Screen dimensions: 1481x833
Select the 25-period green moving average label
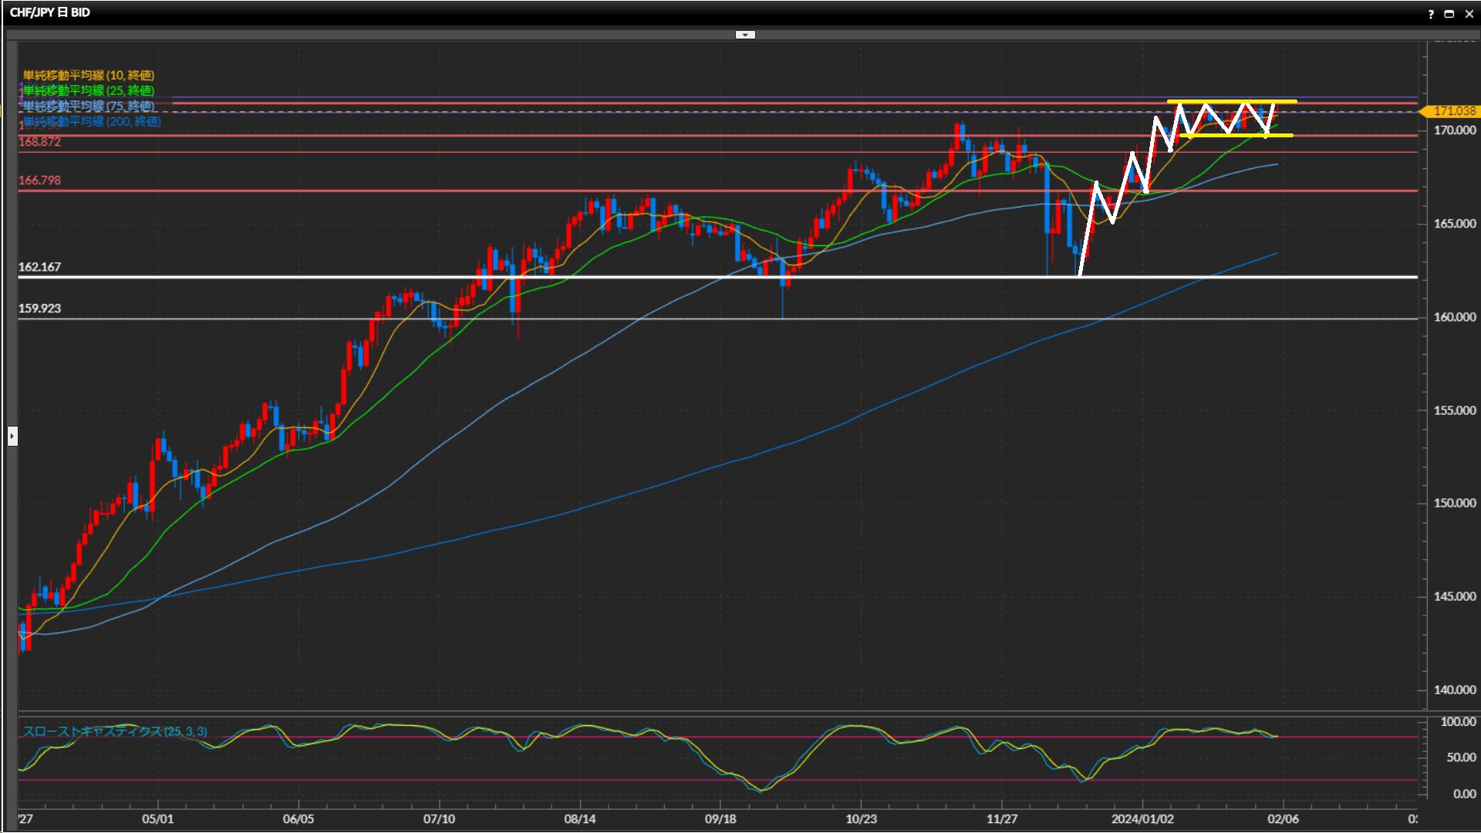[89, 90]
